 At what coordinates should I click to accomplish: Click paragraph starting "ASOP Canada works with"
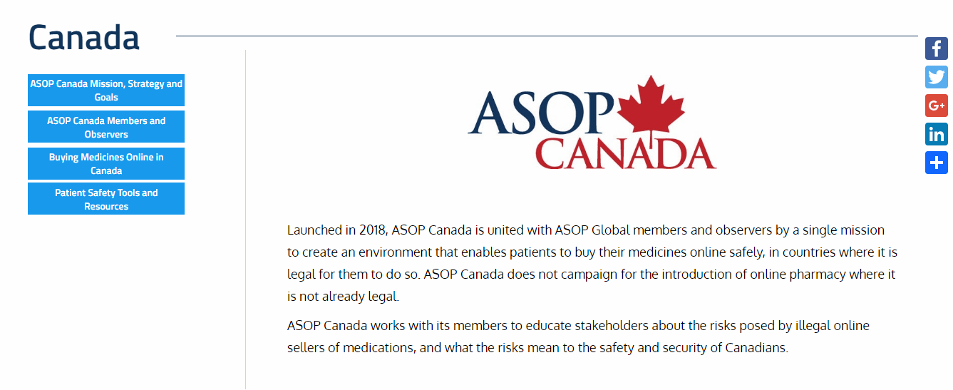(578, 337)
